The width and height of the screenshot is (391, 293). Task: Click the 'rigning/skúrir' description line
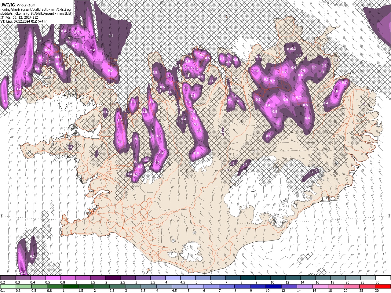coord(36,9)
